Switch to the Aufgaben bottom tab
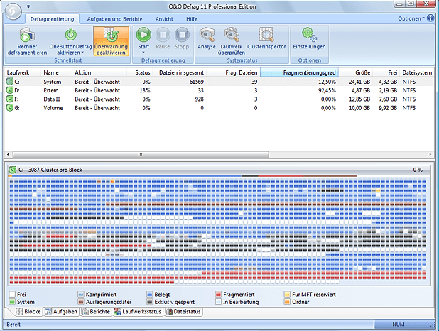This screenshot has width=439, height=331. coord(61,312)
